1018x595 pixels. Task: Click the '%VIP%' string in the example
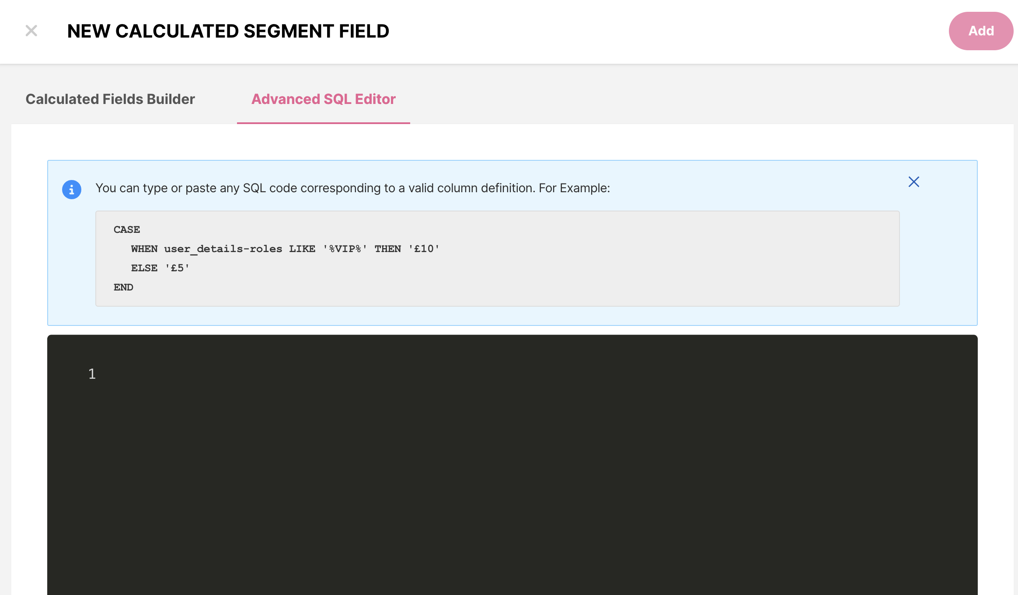pos(345,249)
